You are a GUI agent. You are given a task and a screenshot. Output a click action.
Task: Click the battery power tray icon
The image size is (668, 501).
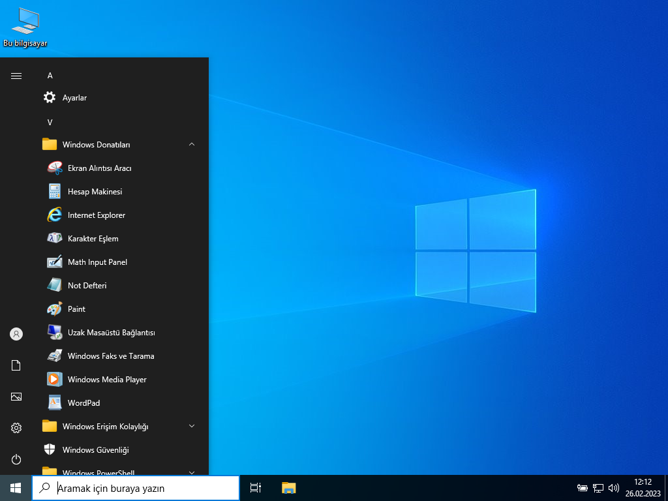(x=583, y=488)
